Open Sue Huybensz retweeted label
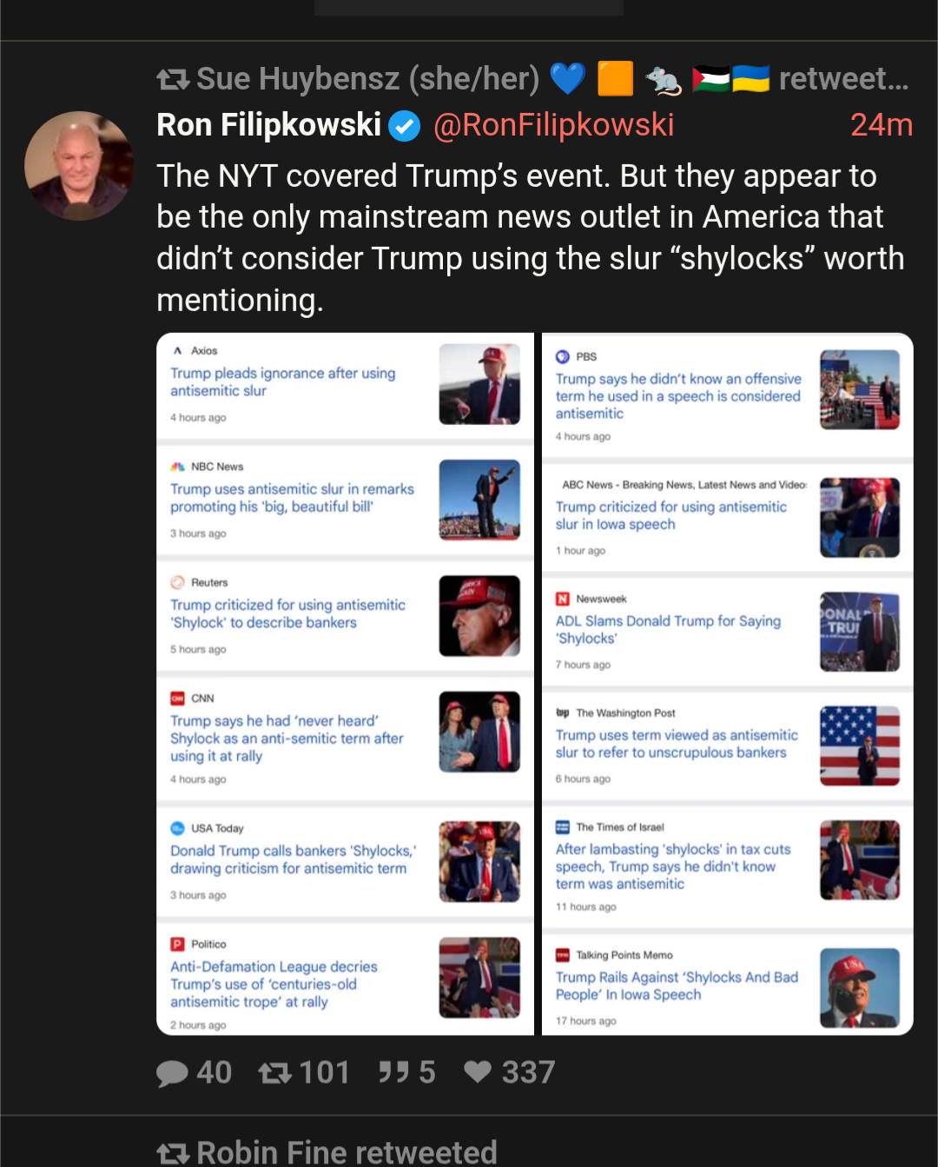Image resolution: width=938 pixels, height=1167 pixels. click(x=552, y=79)
